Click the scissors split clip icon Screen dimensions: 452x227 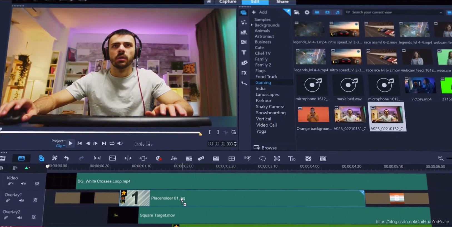[226, 132]
